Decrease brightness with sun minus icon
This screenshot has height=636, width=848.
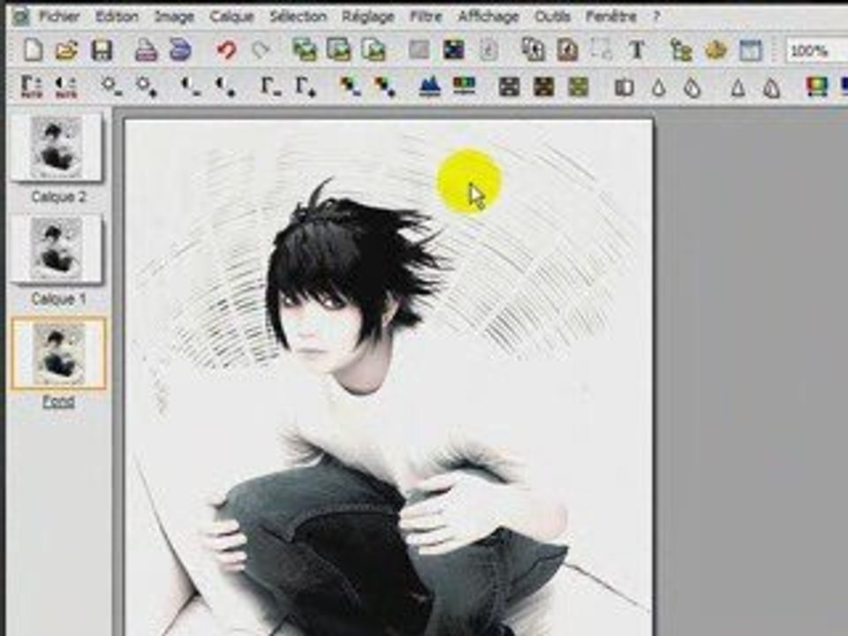click(x=112, y=87)
